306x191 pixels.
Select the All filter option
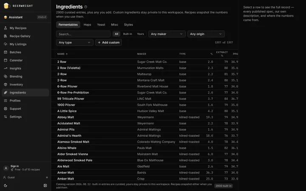point(116,34)
